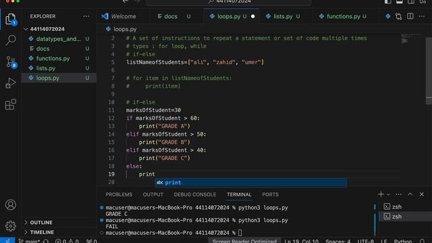Open Run and Debug view
Screen dimensions: 432x243
(11, 83)
